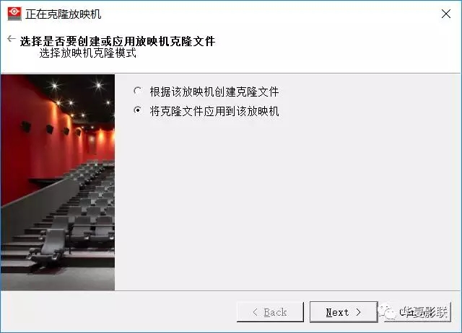Viewport: 462px width, 333px height.
Task: Click the empty grey options panel area
Action: coord(287,203)
